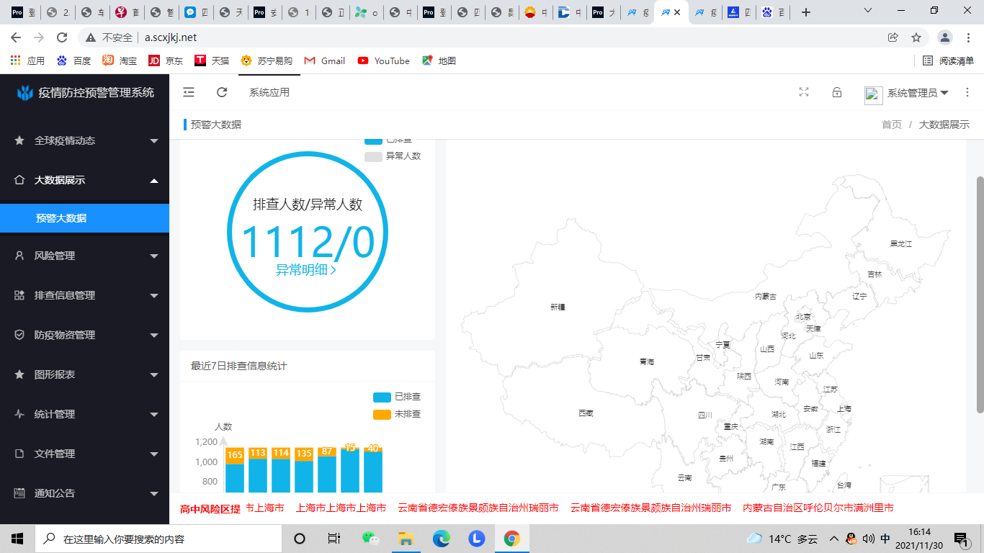Open the 系统管理员 user dropdown

(x=918, y=93)
